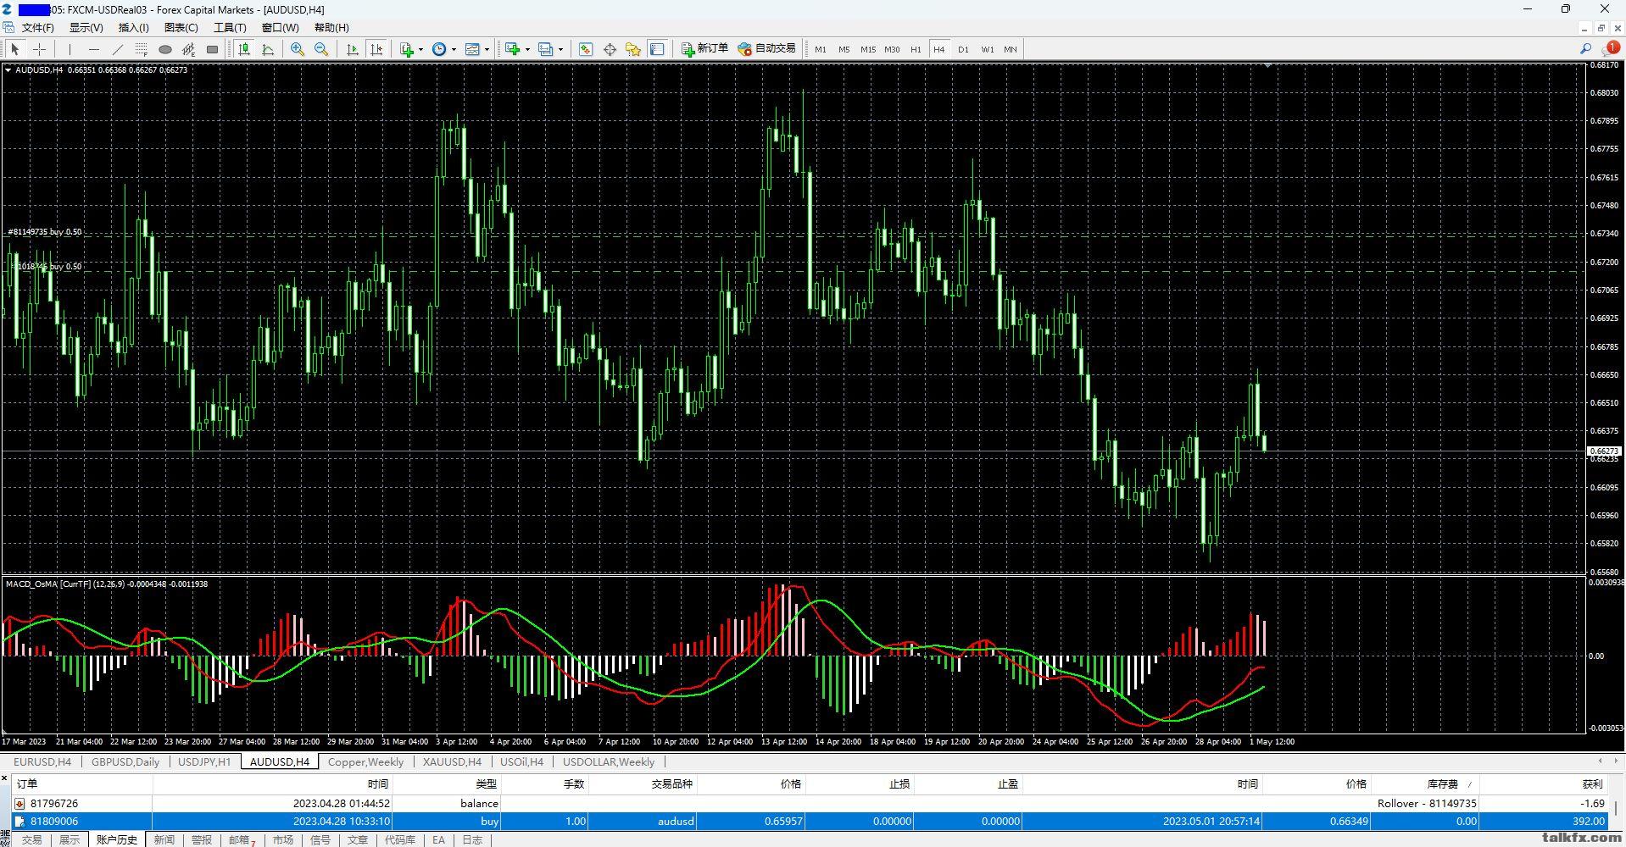Expand the profiles dropdown arrow

tap(560, 49)
